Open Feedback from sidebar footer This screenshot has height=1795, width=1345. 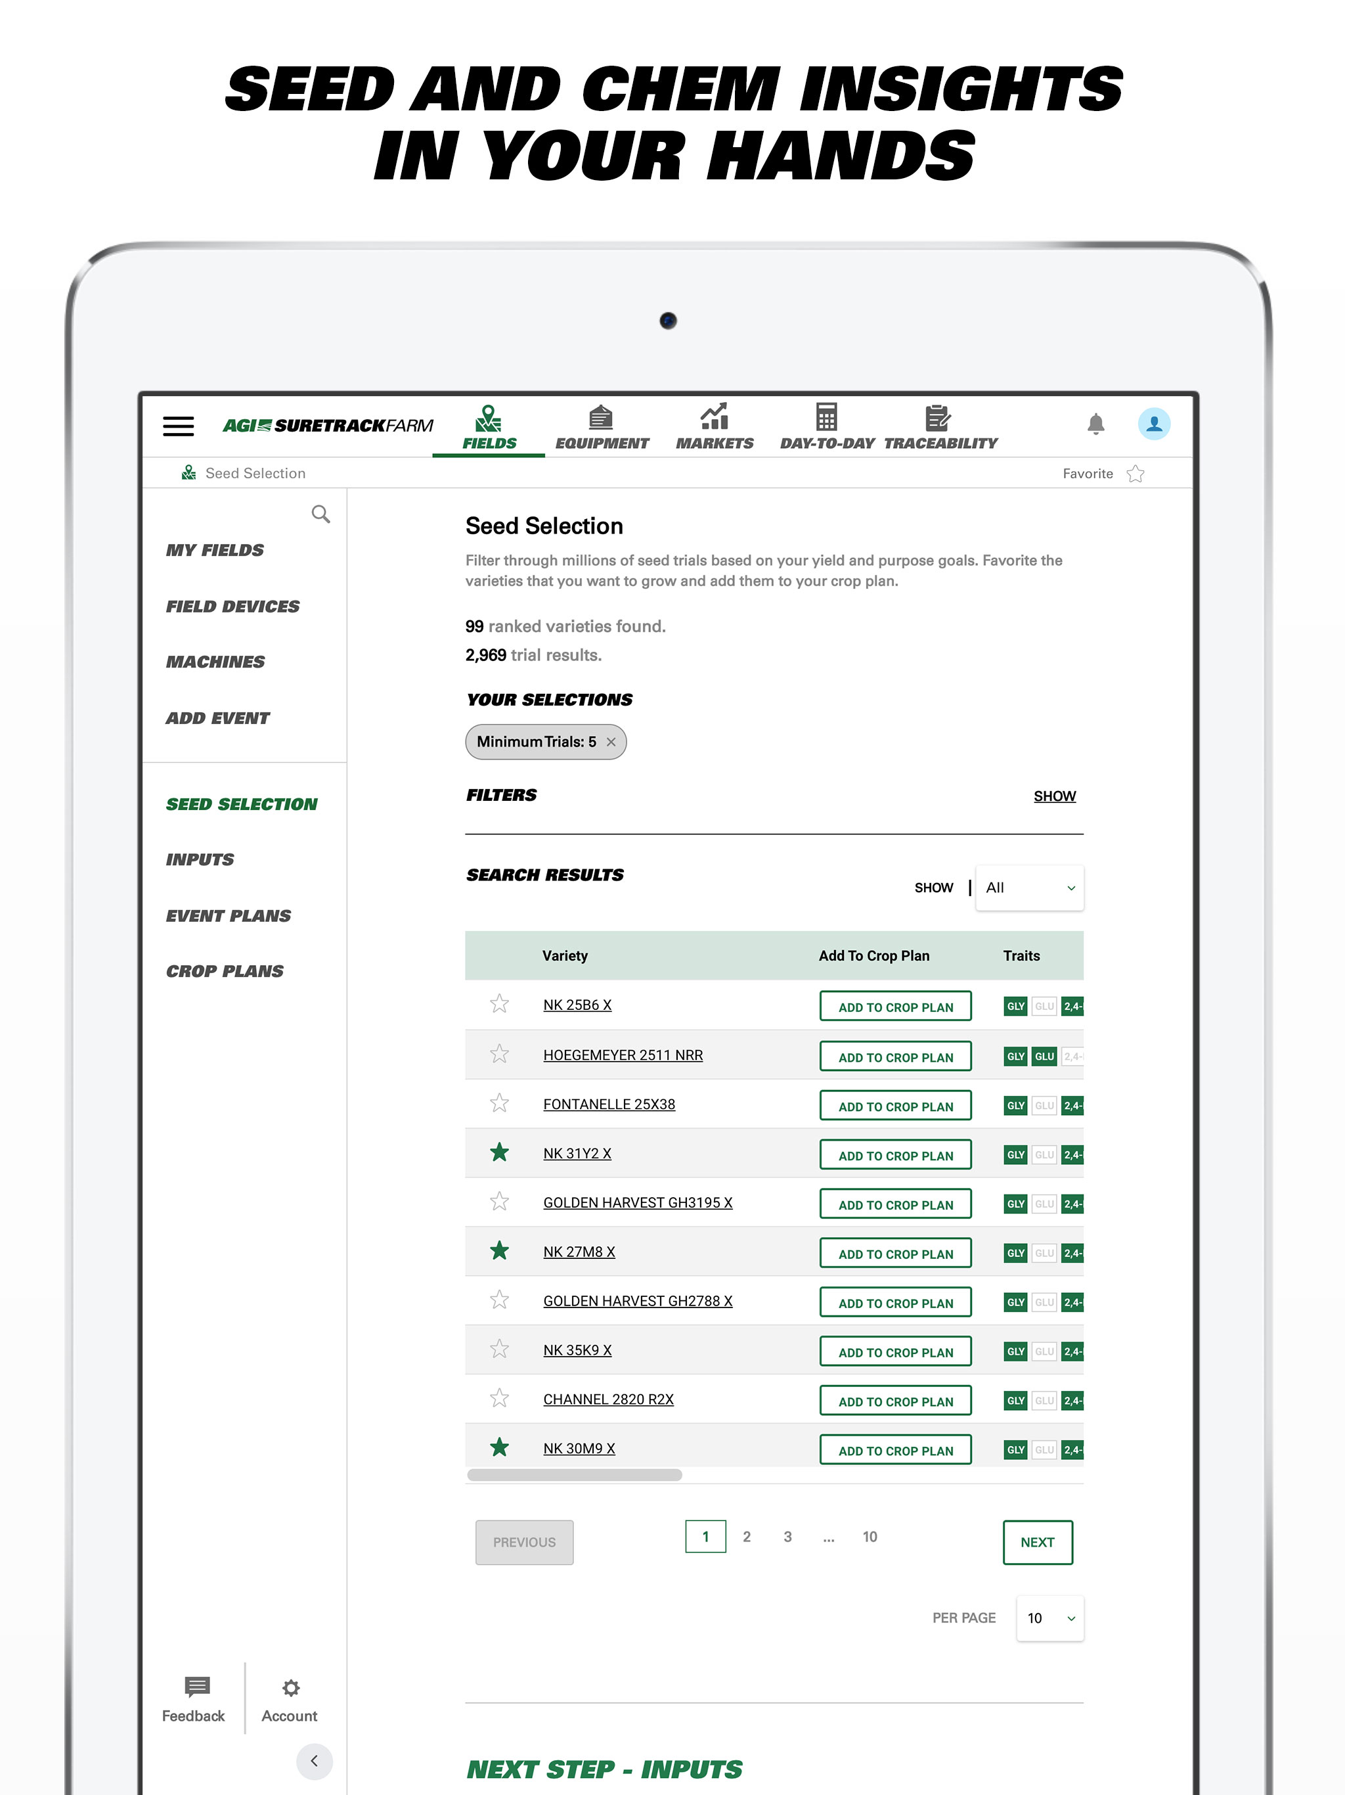click(x=193, y=1700)
